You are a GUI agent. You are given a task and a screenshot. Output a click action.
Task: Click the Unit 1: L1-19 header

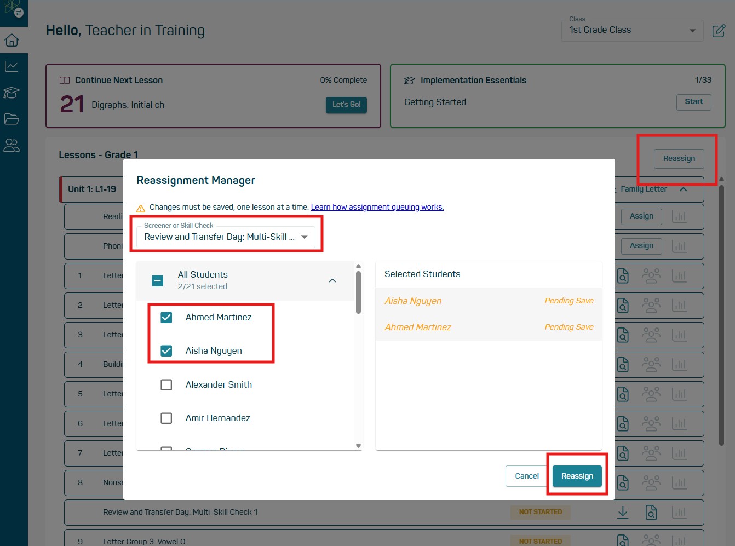(x=92, y=189)
